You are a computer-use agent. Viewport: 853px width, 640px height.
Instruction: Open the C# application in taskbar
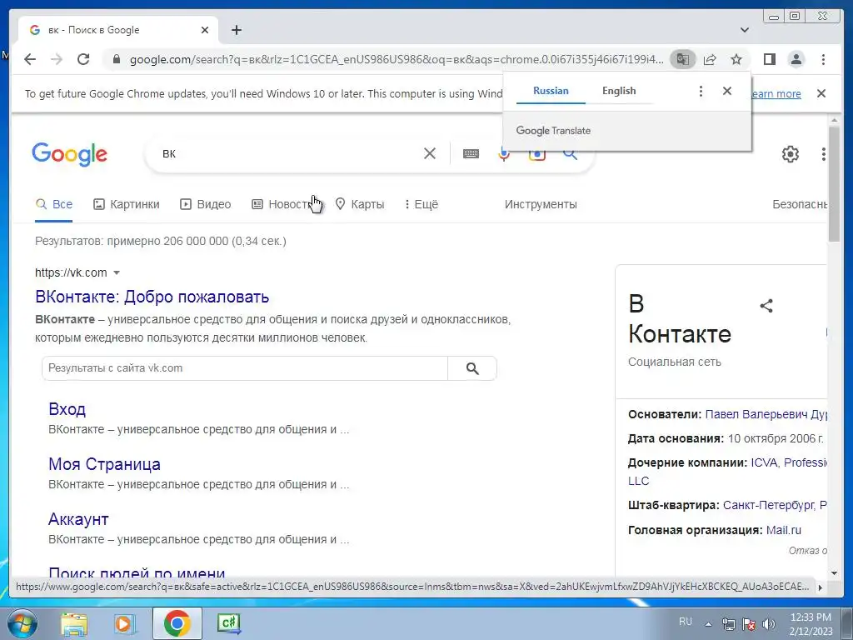(229, 623)
